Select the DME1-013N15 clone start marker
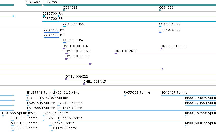Image resolution: width=216 pixels, height=132 pixels. [84, 84]
